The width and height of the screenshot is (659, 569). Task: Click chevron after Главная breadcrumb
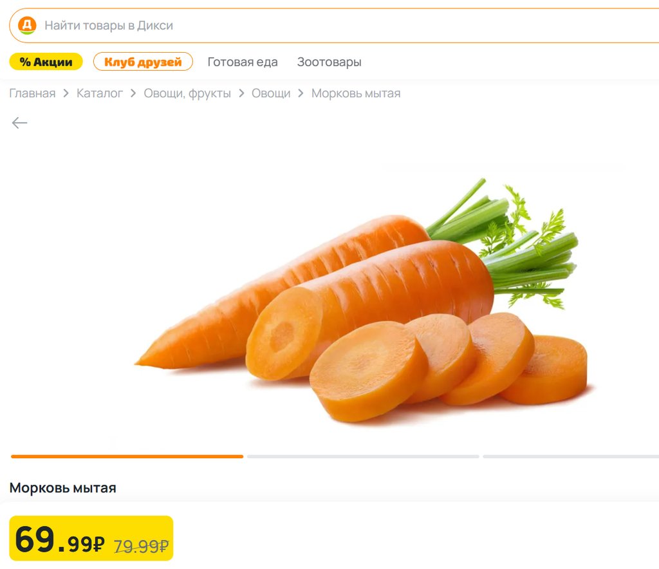tap(66, 93)
